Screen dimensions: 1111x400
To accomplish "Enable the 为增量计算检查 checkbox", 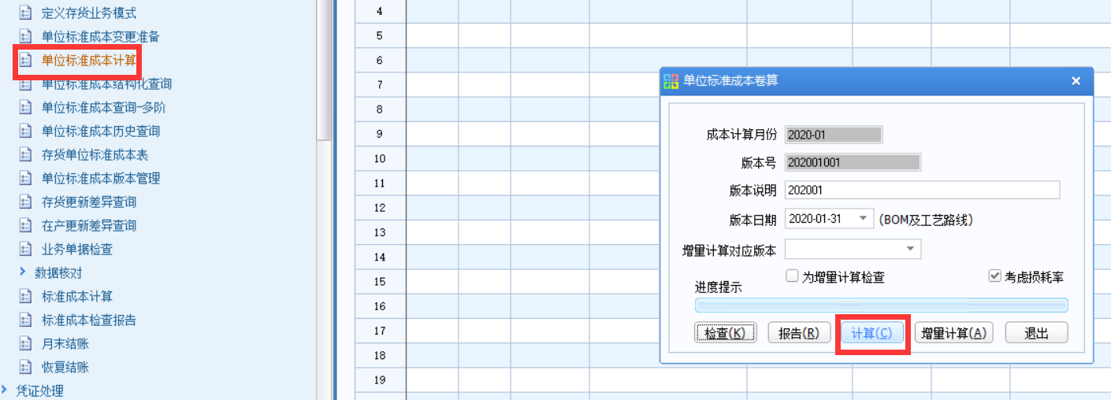I will click(792, 276).
